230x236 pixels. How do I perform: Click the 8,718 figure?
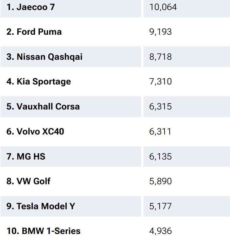160,57
